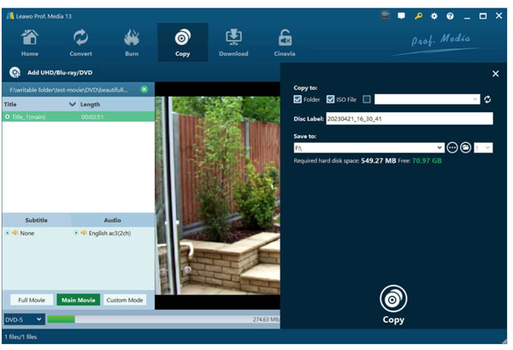Uncheck the Folder checkbox
Screen dimensions: 513x350
point(298,99)
